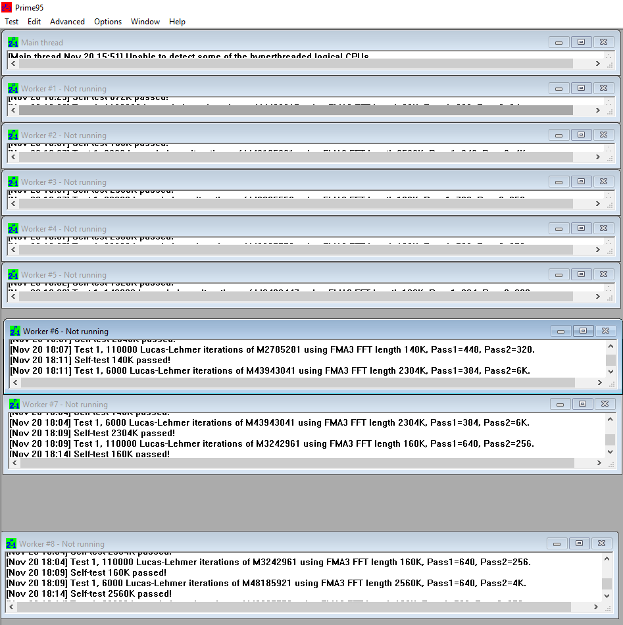
Task: Click scroll-right arrow in Main thread window
Action: (597, 64)
